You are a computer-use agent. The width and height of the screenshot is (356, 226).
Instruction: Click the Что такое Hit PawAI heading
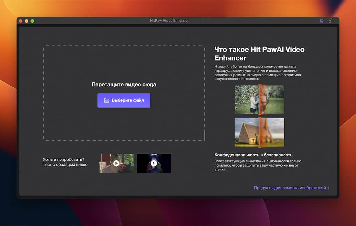click(x=259, y=53)
